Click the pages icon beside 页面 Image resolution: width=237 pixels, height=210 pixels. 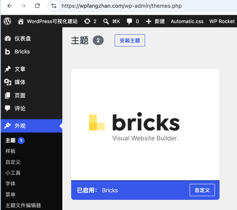pyautogui.click(x=7, y=96)
